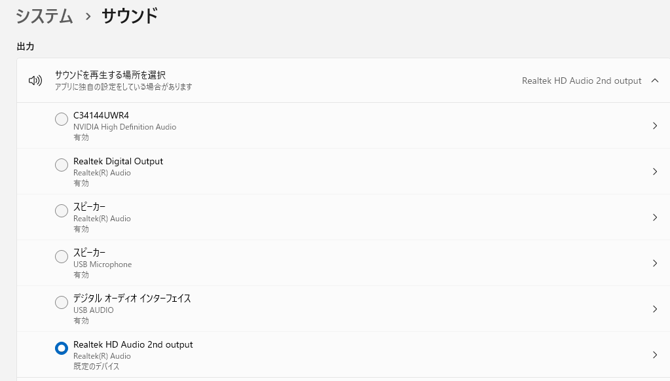Open C34144UWR4 device properties arrow
The image size is (670, 381).
point(655,126)
